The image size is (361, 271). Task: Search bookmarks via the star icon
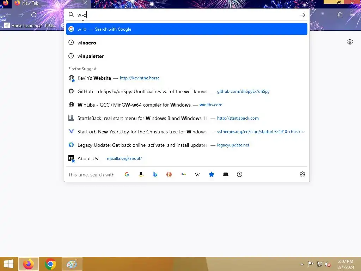[x=212, y=174]
